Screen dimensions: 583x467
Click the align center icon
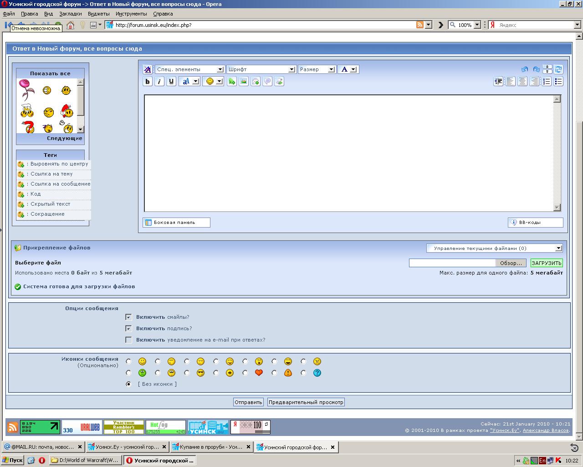point(522,82)
